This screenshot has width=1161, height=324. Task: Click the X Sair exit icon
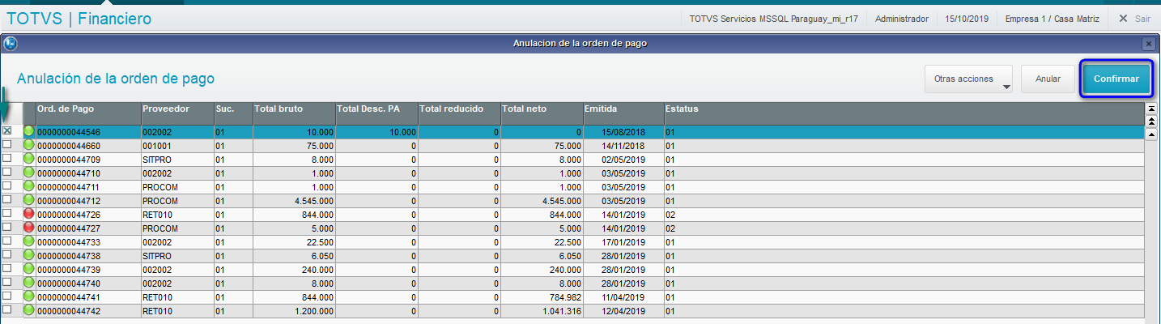(x=1123, y=19)
